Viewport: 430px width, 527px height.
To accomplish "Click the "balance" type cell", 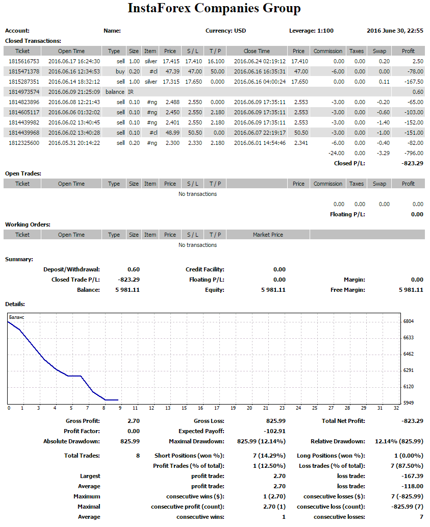I will 115,92.
